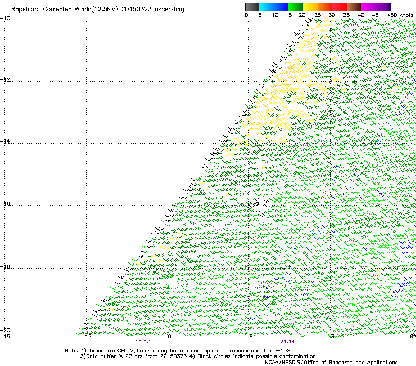Screen dimensions: 416x366
Task: Click the '-6' longitude axis label
Action: pos(249,337)
